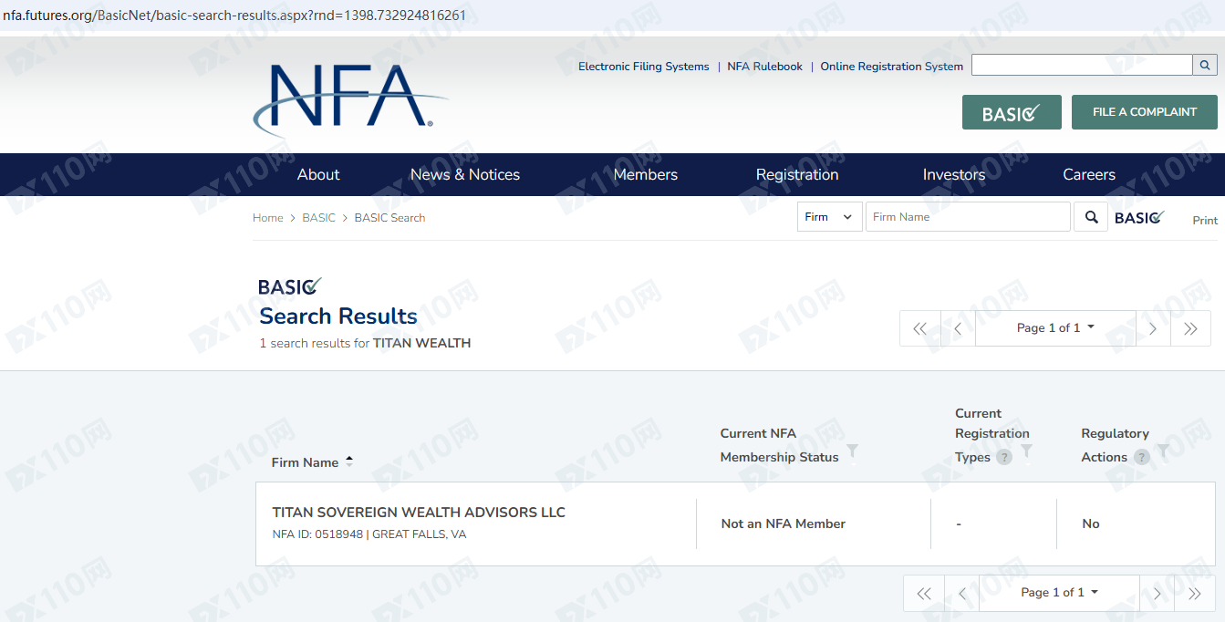Click the site search magnifier icon at top
This screenshot has height=622, width=1225.
(x=1204, y=65)
